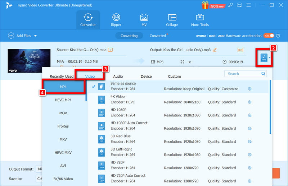Open the Ripper module
The width and height of the screenshot is (288, 186).
point(116,20)
